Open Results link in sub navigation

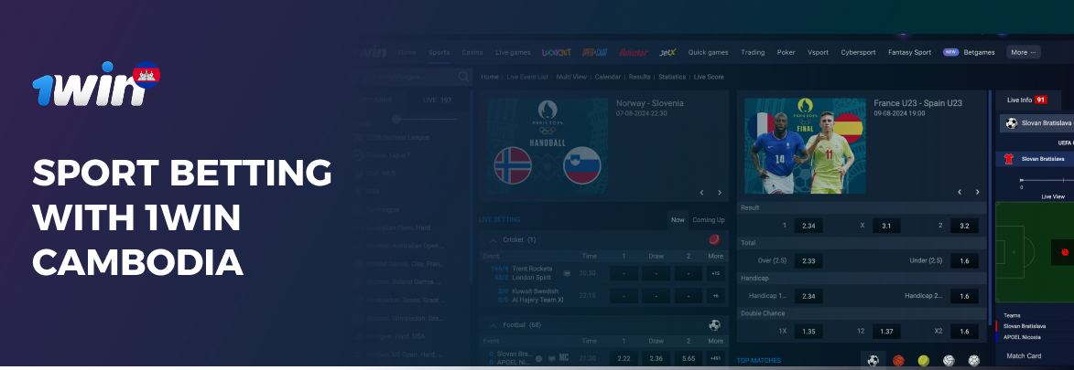click(639, 78)
